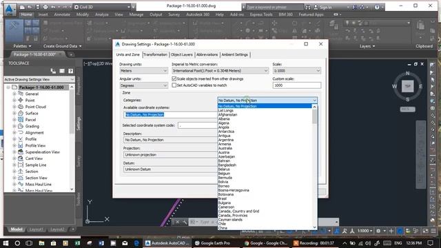The image size is (441, 248).
Task: Pick Bangladesh in the categories list
Action: [227, 165]
